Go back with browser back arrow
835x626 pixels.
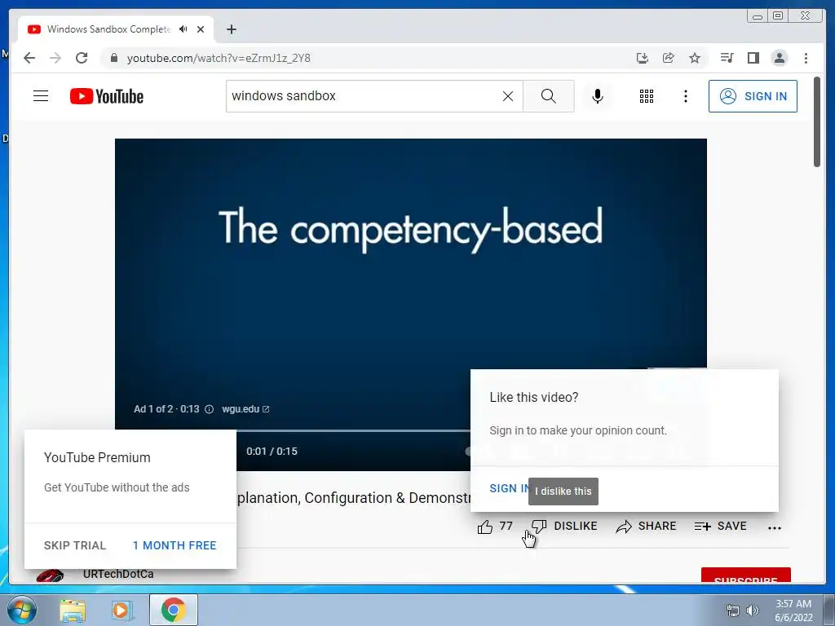(29, 58)
